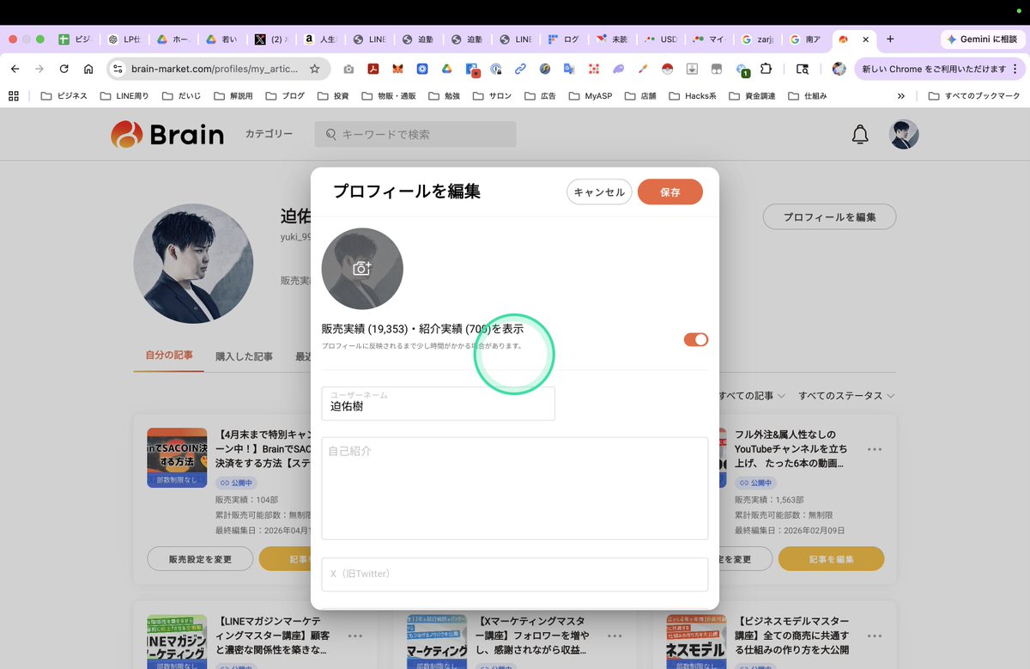
Task: Click the site info icon in address bar
Action: [118, 69]
